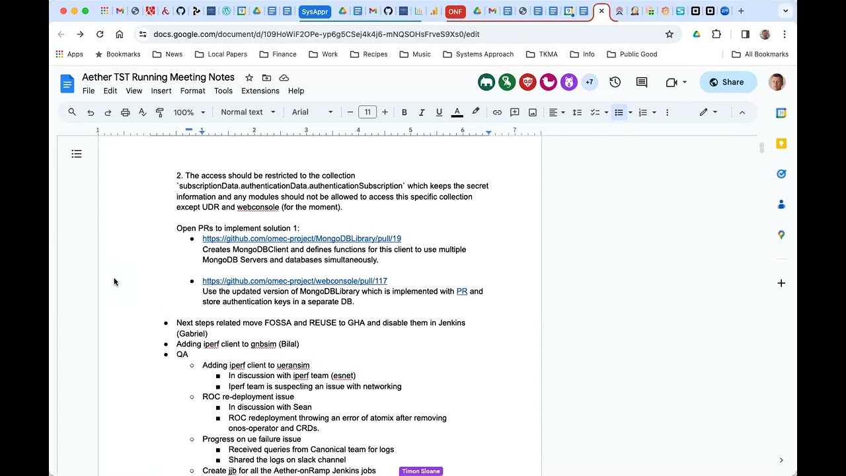Add a comment from the toolbar

click(515, 112)
